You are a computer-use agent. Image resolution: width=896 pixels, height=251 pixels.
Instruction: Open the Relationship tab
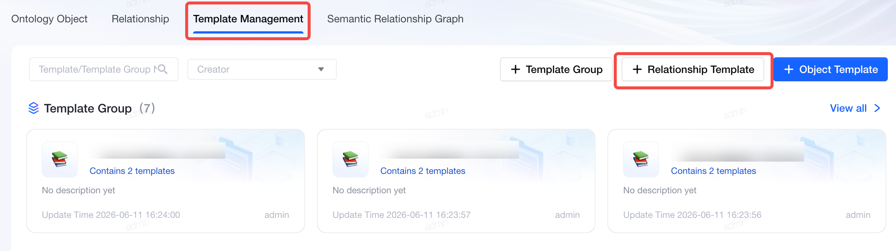click(140, 19)
